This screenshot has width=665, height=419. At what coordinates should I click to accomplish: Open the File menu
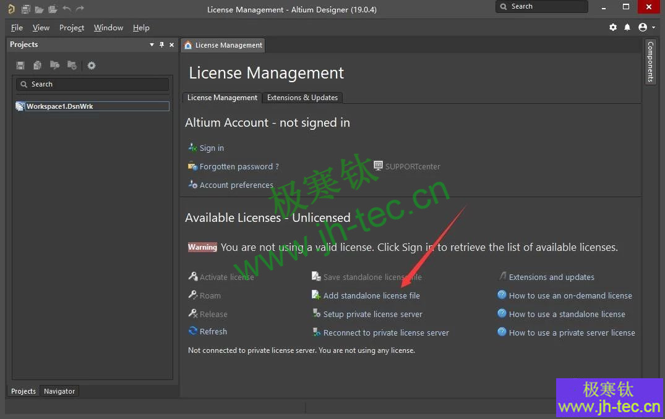(x=17, y=28)
